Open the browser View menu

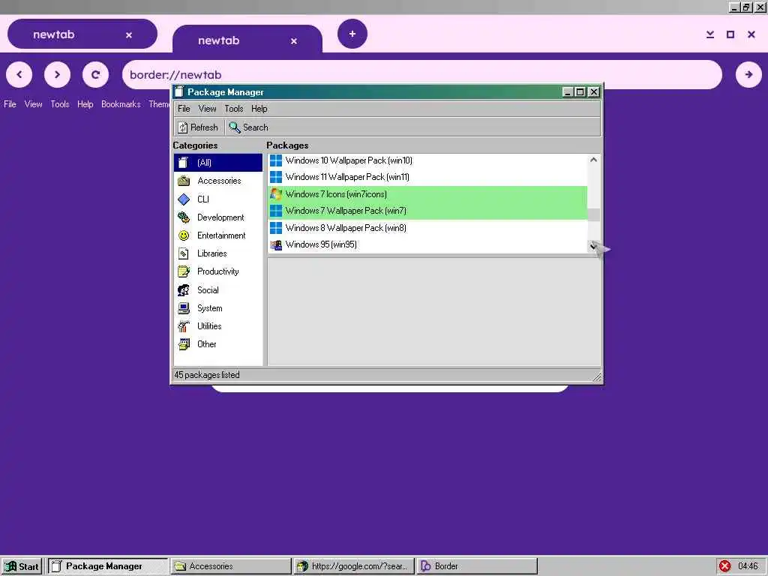(x=33, y=104)
